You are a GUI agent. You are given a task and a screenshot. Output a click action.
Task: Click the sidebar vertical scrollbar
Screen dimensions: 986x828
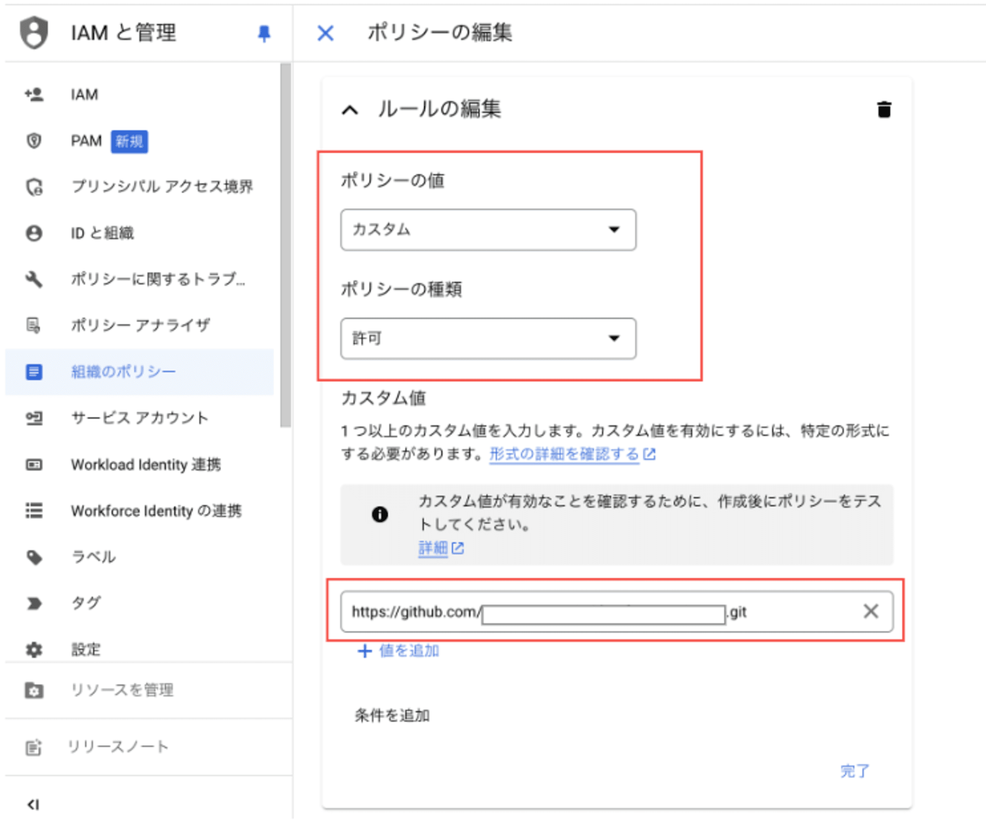[x=285, y=245]
